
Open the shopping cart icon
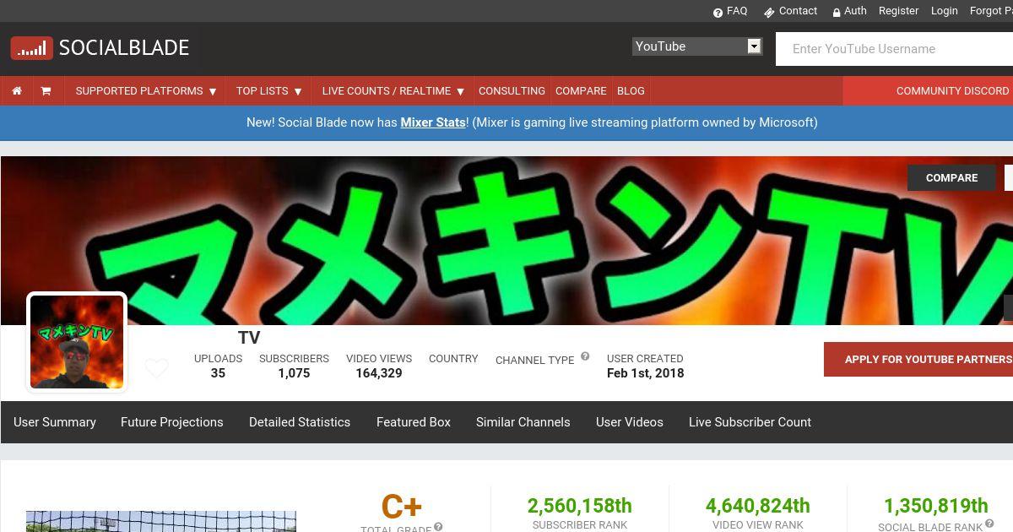click(46, 90)
